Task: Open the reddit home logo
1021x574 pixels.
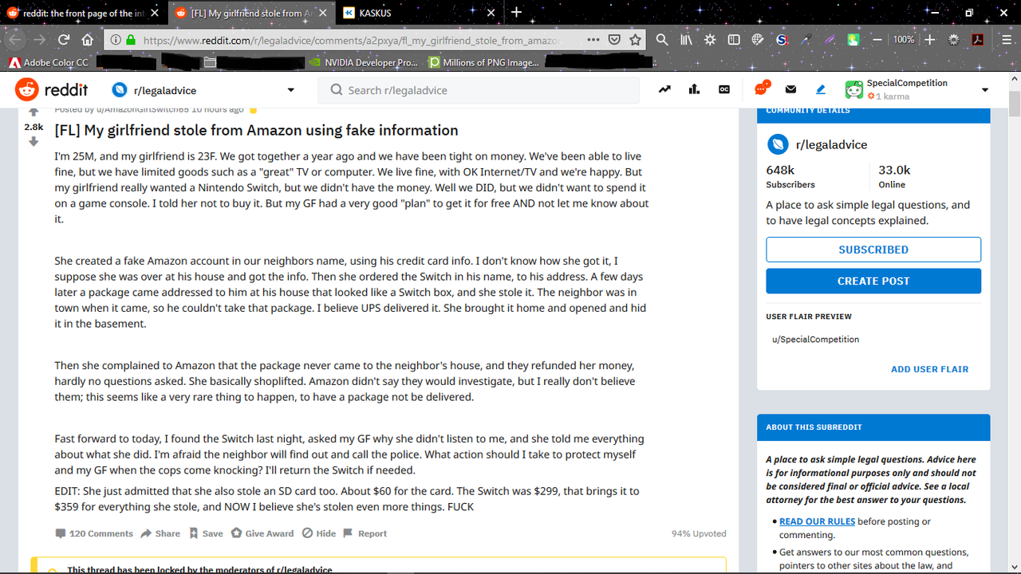Action: point(52,90)
